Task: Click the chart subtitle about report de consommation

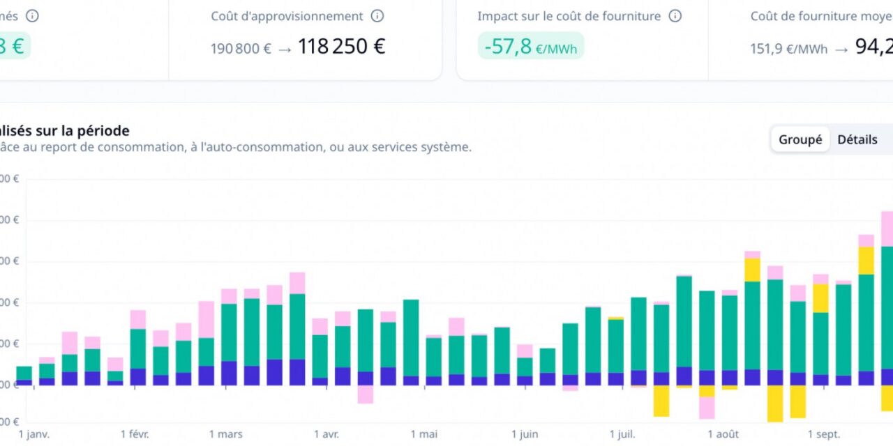Action: pyautogui.click(x=236, y=148)
